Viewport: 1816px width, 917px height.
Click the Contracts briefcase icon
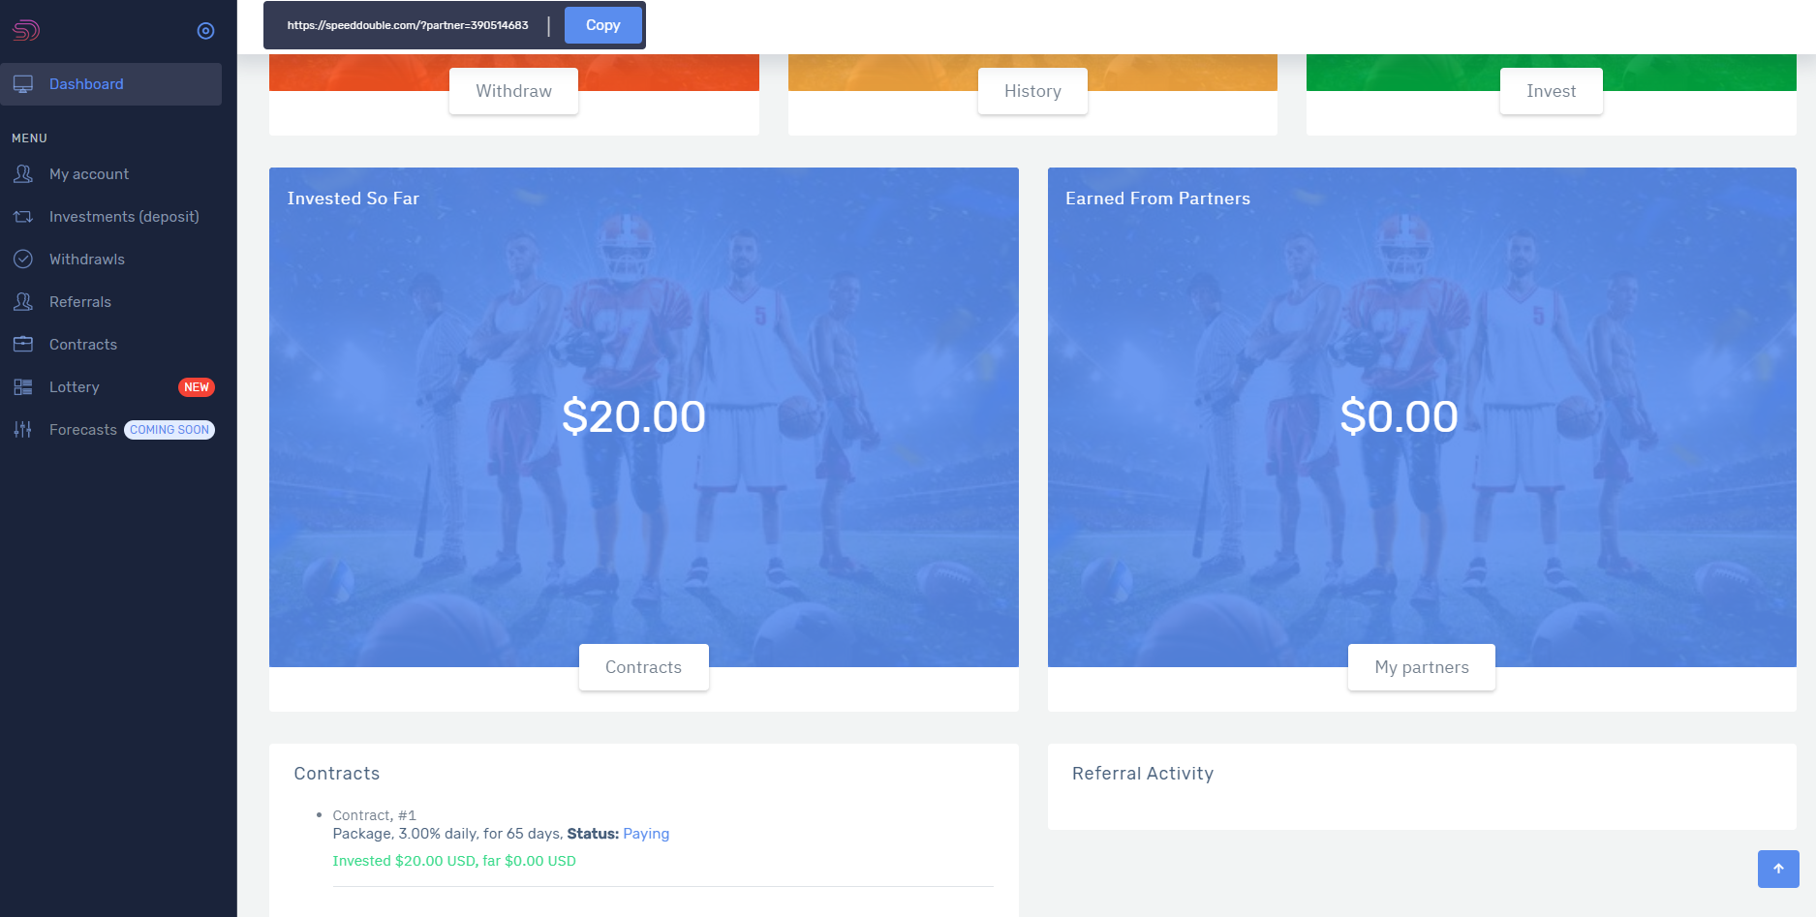pos(23,345)
